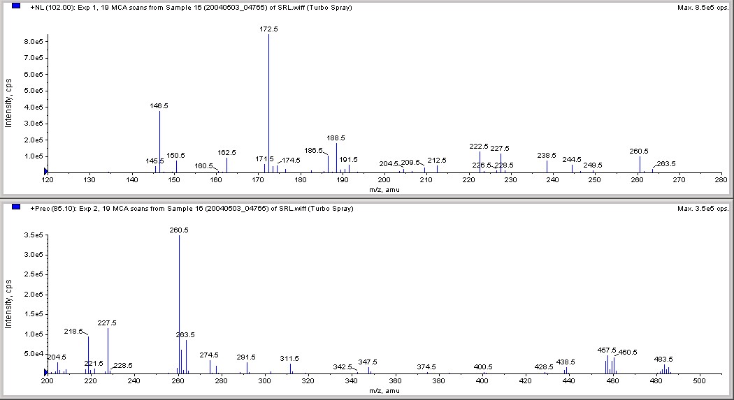This screenshot has height=400, width=734.
Task: Click the 222.5 peak label in top spectrum
Action: pyautogui.click(x=479, y=147)
